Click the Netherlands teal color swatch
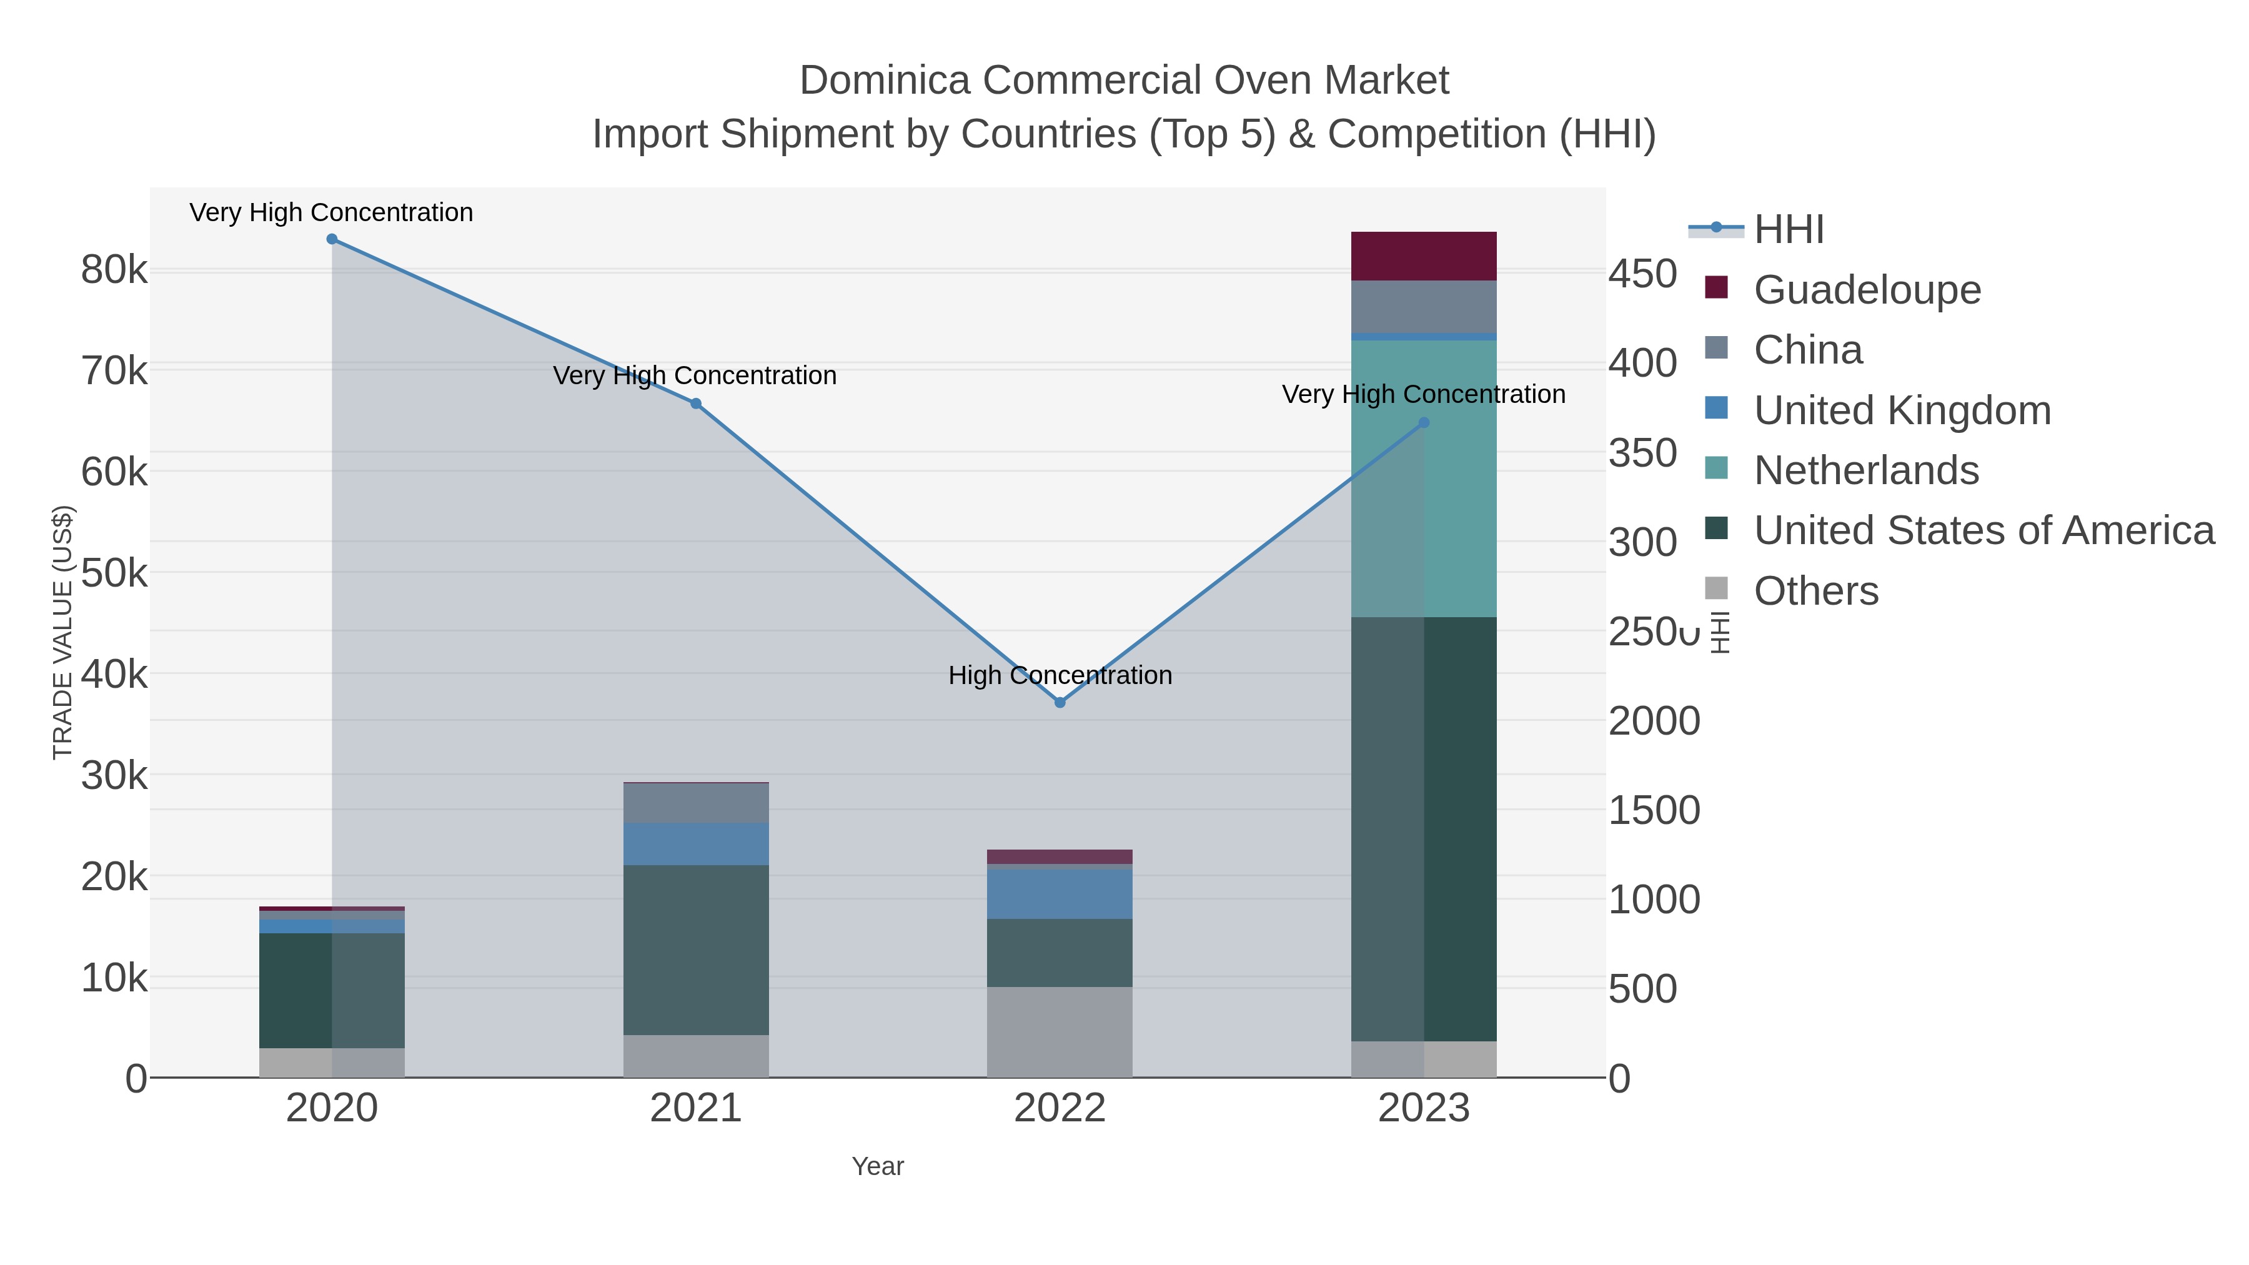This screenshot has width=2249, height=1265. point(1717,468)
